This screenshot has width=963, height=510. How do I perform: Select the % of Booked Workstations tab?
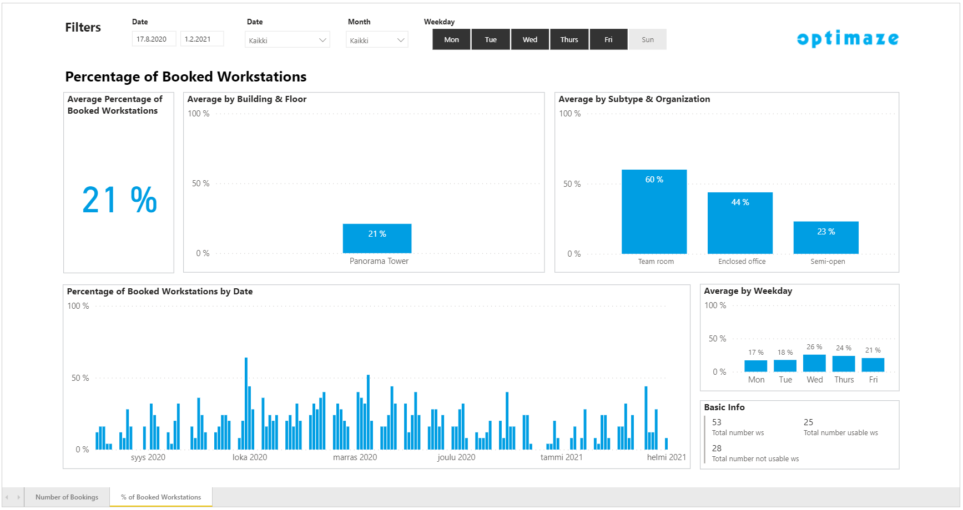coord(161,497)
